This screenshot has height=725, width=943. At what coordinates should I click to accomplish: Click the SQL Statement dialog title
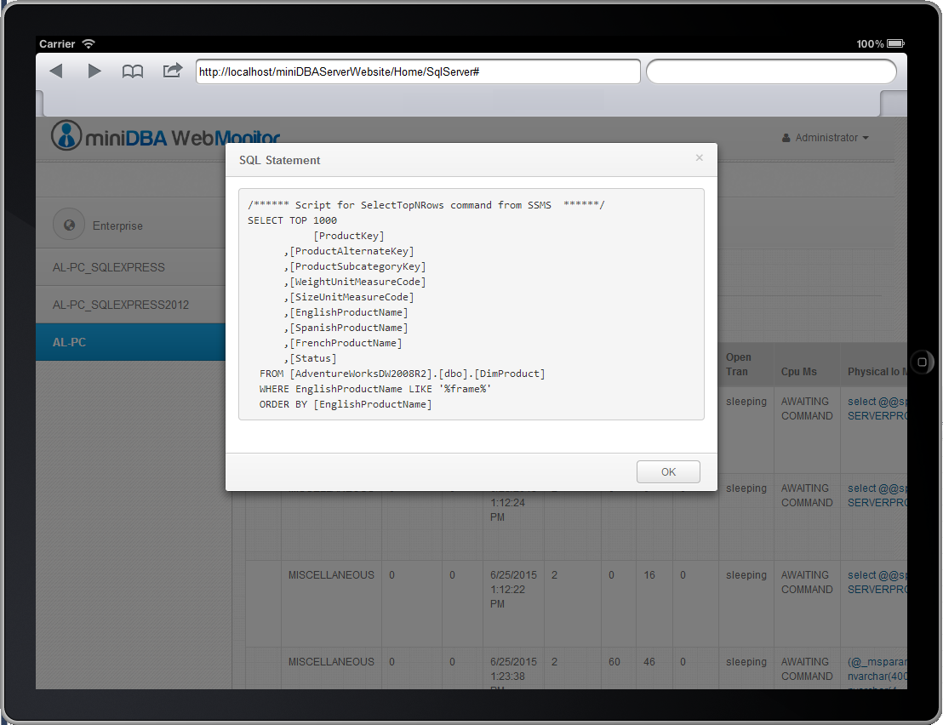pyautogui.click(x=280, y=161)
